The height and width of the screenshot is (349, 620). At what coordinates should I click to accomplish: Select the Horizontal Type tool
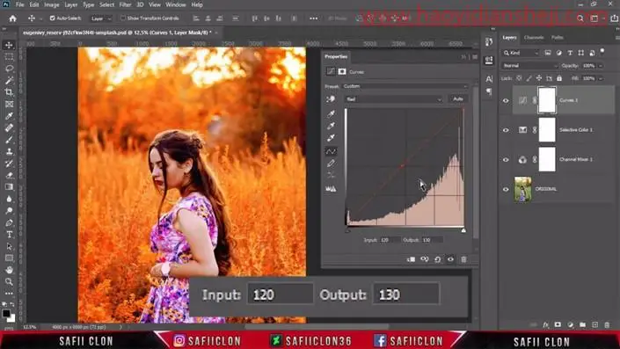click(x=9, y=235)
